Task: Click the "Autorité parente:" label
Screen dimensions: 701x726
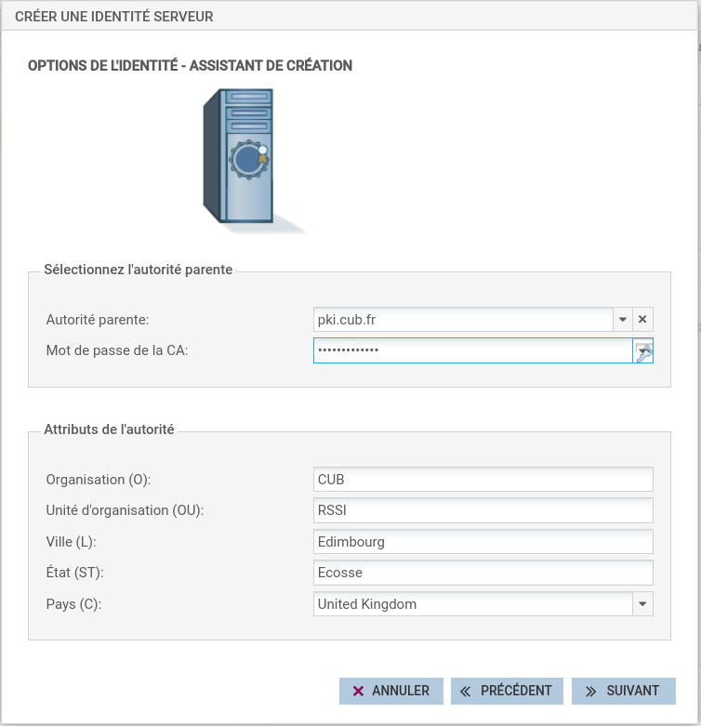Action: pyautogui.click(x=98, y=320)
